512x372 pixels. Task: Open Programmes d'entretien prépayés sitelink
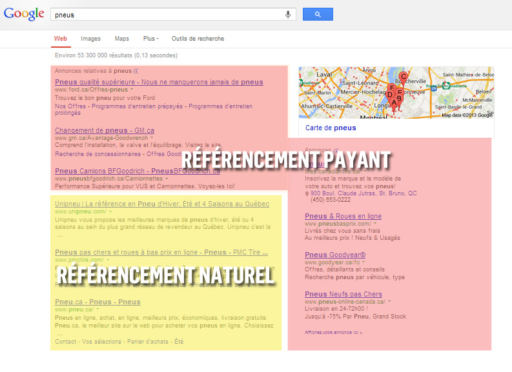pos(137,106)
